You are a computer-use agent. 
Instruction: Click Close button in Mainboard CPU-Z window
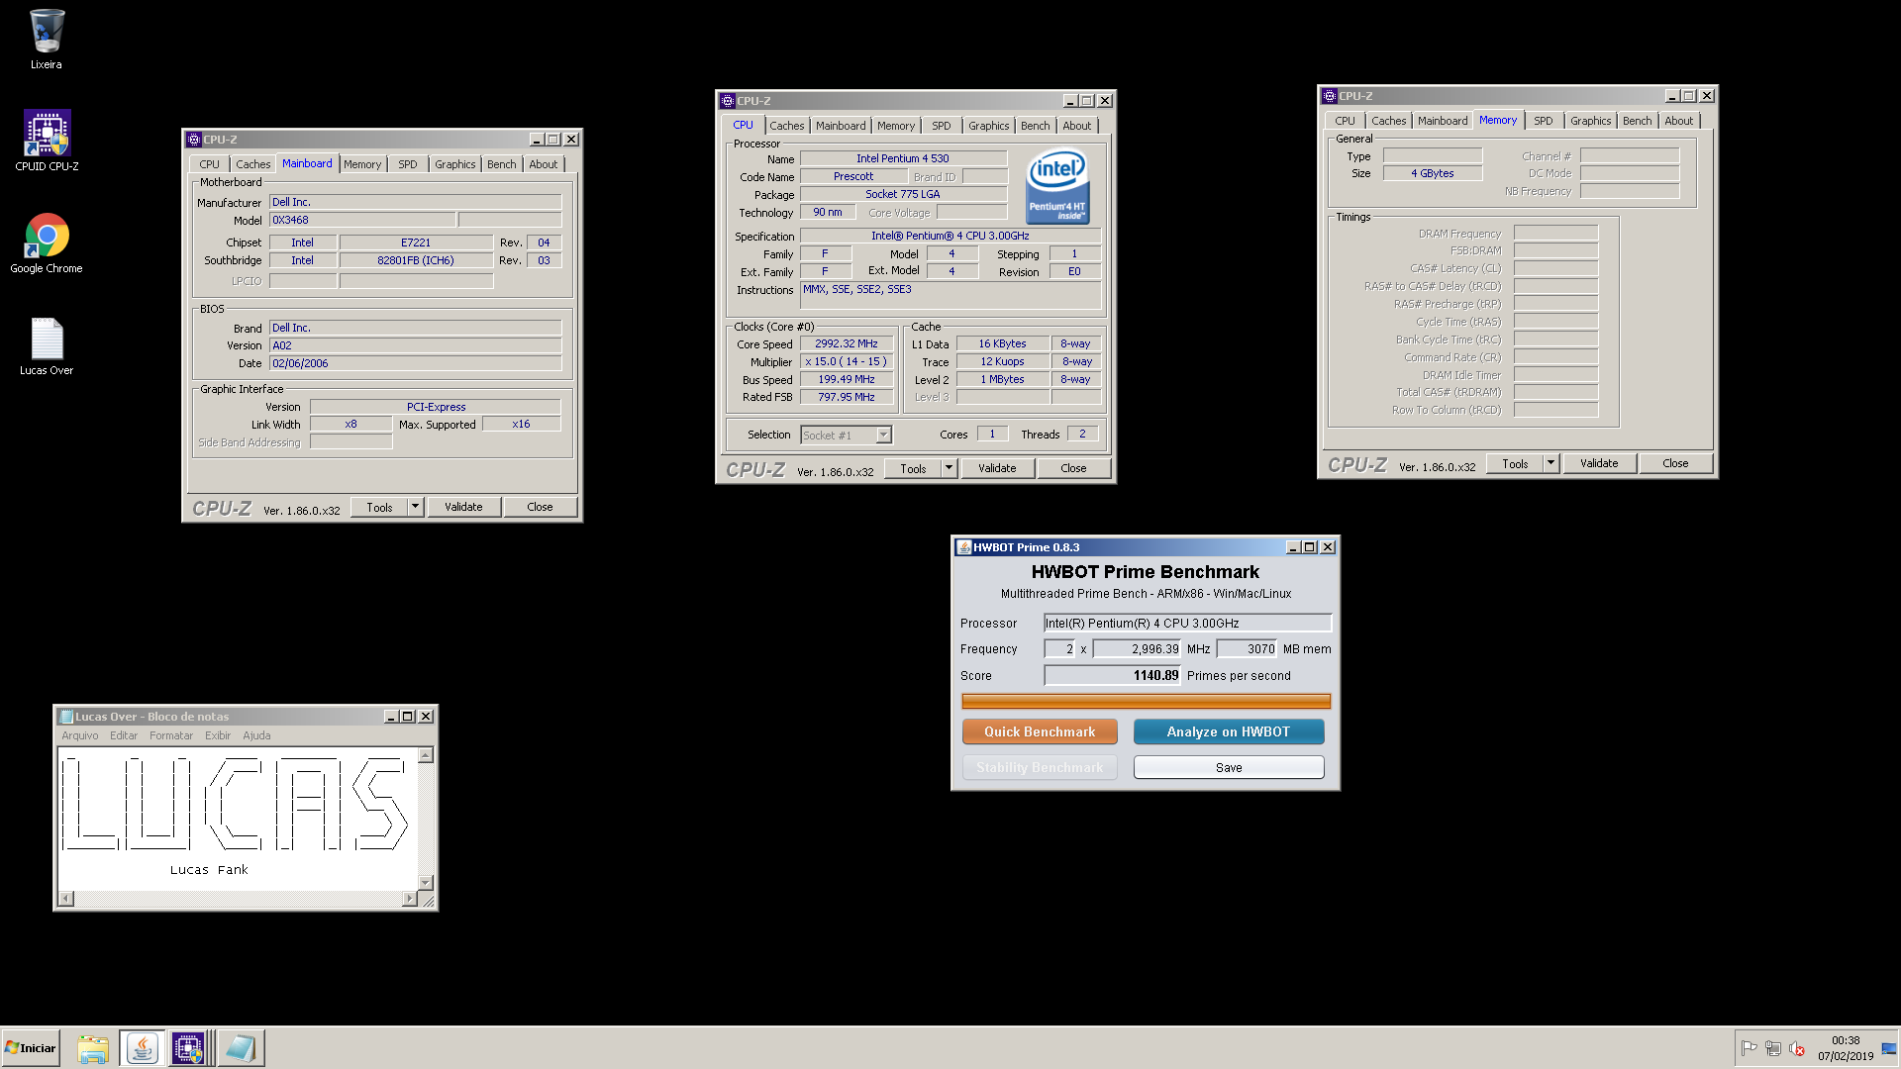coord(540,507)
